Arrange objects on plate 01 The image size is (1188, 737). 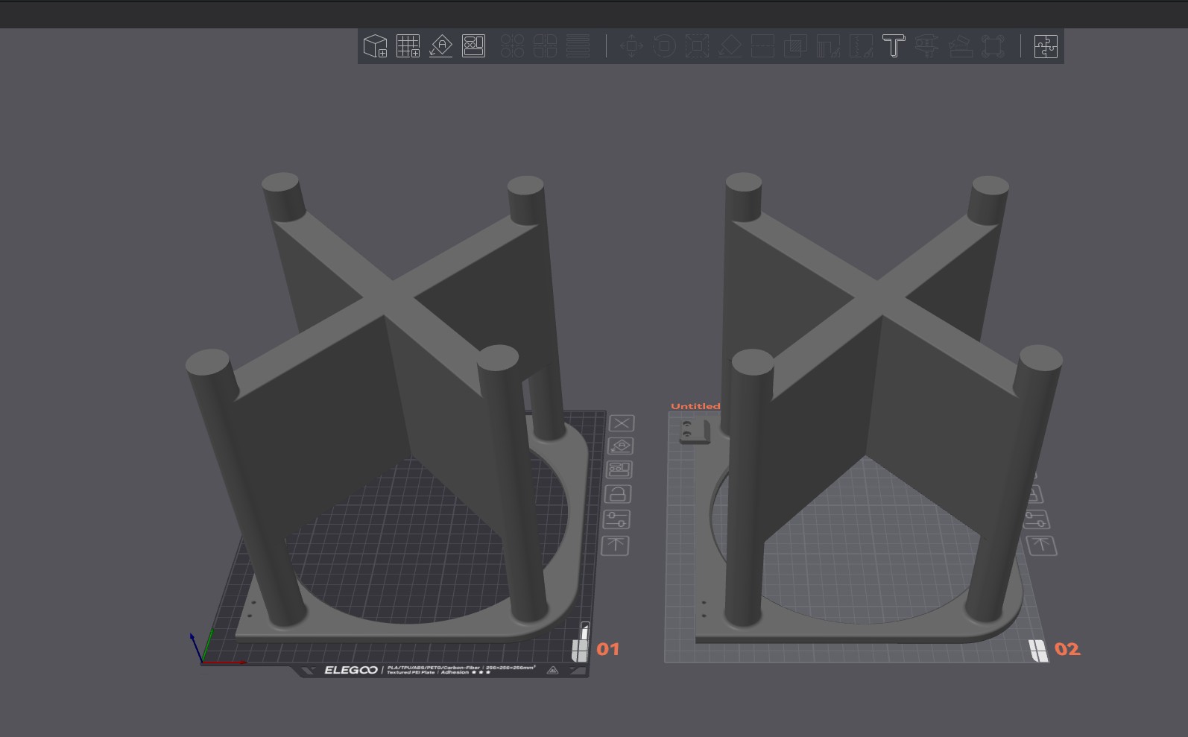[x=619, y=469]
